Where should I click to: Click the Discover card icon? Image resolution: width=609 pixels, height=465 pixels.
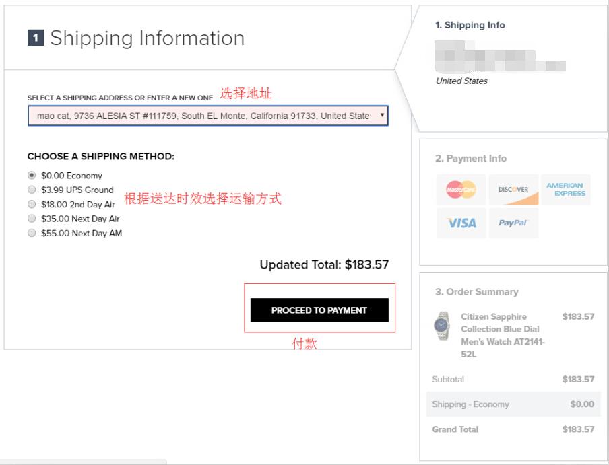coord(513,190)
